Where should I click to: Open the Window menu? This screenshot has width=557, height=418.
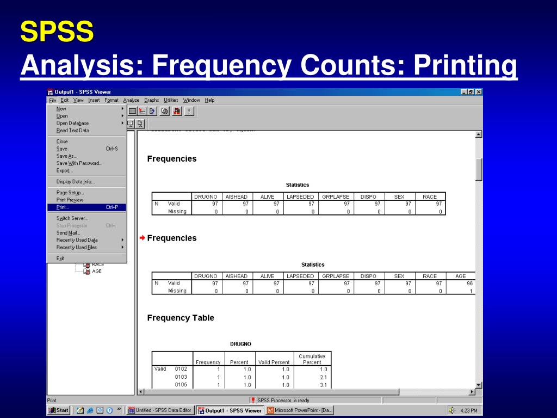click(191, 100)
